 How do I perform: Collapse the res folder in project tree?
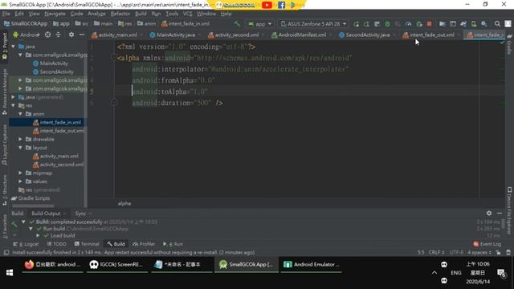14,105
